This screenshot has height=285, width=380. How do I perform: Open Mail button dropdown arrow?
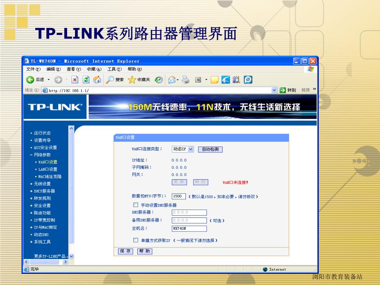178,80
